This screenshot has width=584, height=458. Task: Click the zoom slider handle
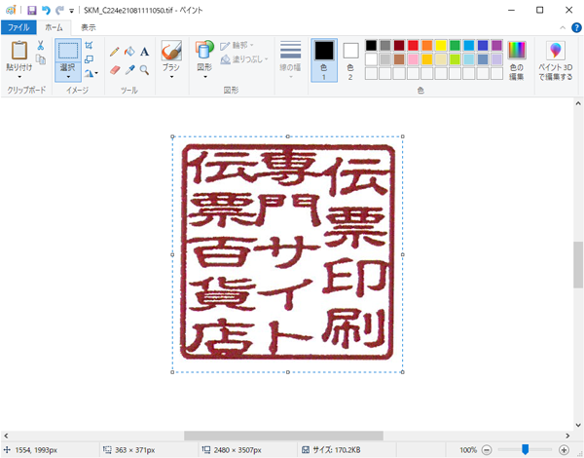(526, 449)
